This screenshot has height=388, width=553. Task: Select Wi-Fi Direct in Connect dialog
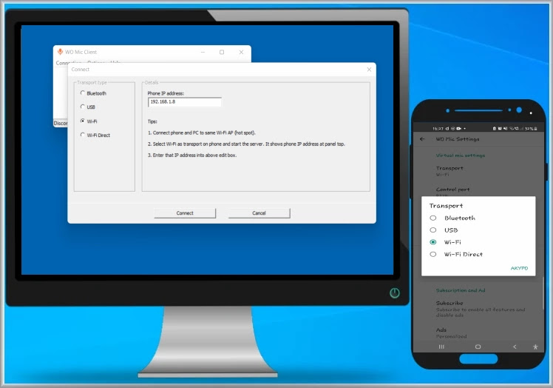95,136
